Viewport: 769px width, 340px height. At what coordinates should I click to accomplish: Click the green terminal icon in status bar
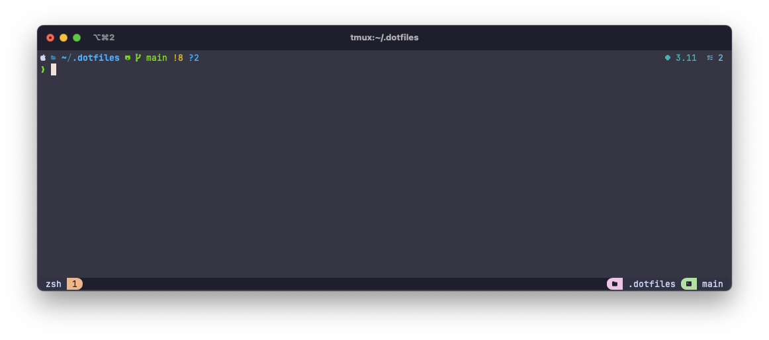pos(688,284)
